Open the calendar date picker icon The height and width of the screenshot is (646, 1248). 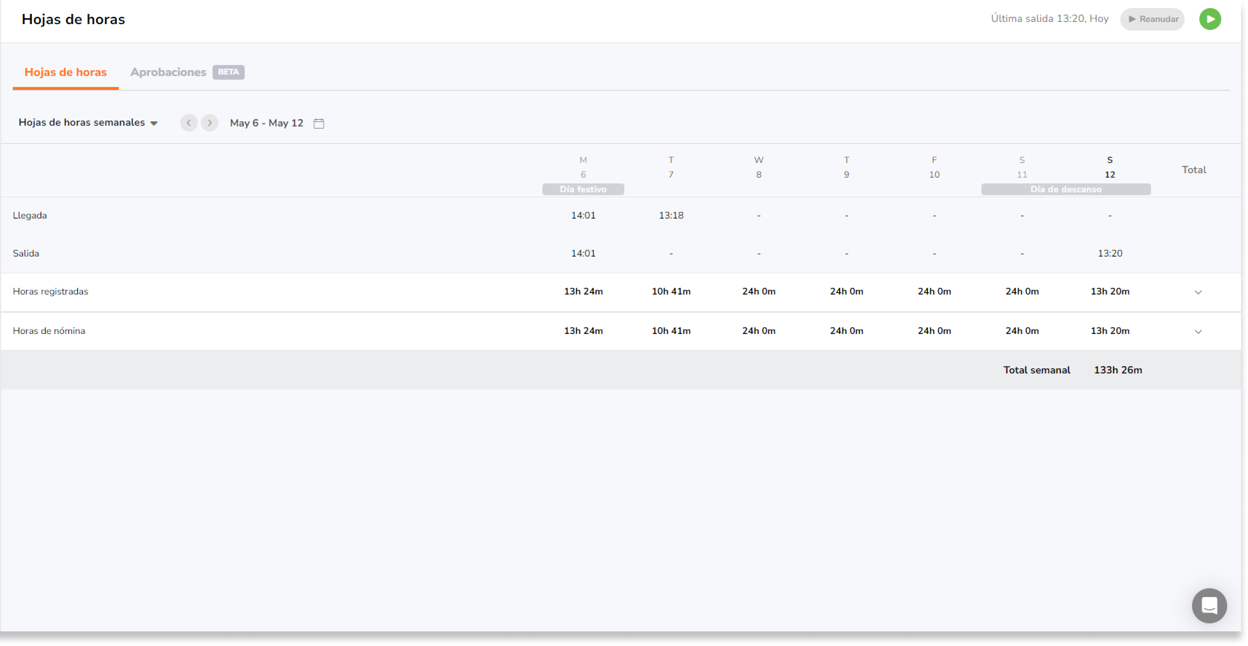[319, 123]
